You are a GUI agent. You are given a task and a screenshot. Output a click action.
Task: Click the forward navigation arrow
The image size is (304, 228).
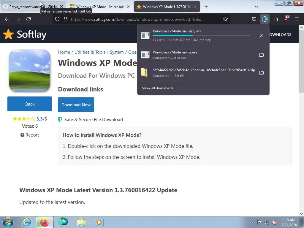tap(18, 19)
